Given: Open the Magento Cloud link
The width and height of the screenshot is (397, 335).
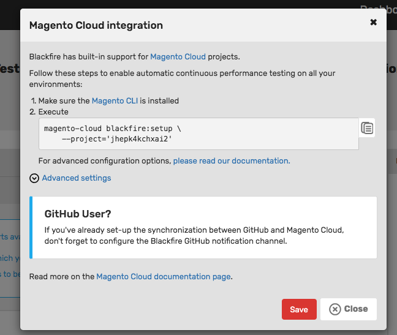Looking at the screenshot, I should click(178, 57).
